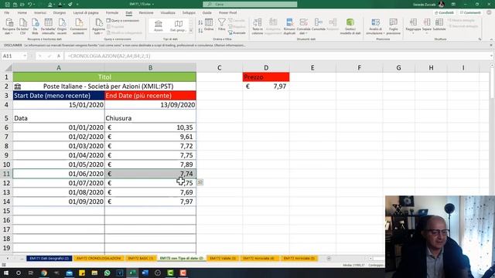Image resolution: width=495 pixels, height=278 pixels.
Task: Choose the Da Web import icon
Action: 35,26
